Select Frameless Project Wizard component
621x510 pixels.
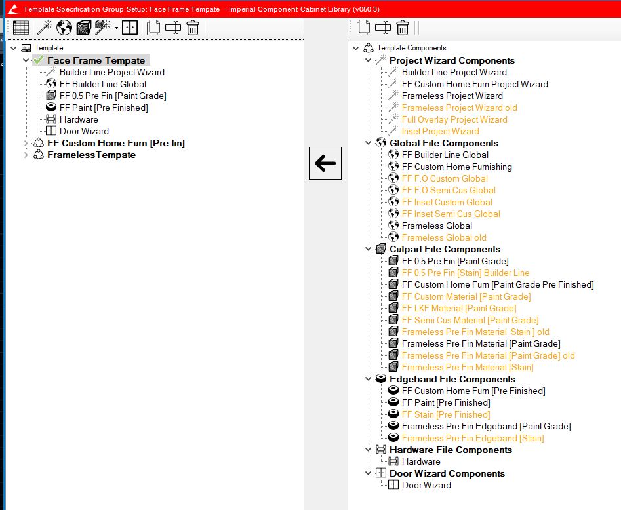pyautogui.click(x=452, y=96)
